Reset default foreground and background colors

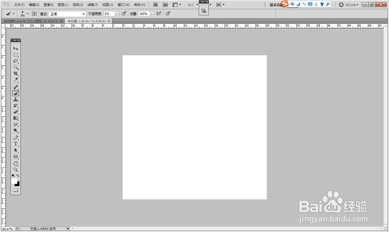coord(13,176)
